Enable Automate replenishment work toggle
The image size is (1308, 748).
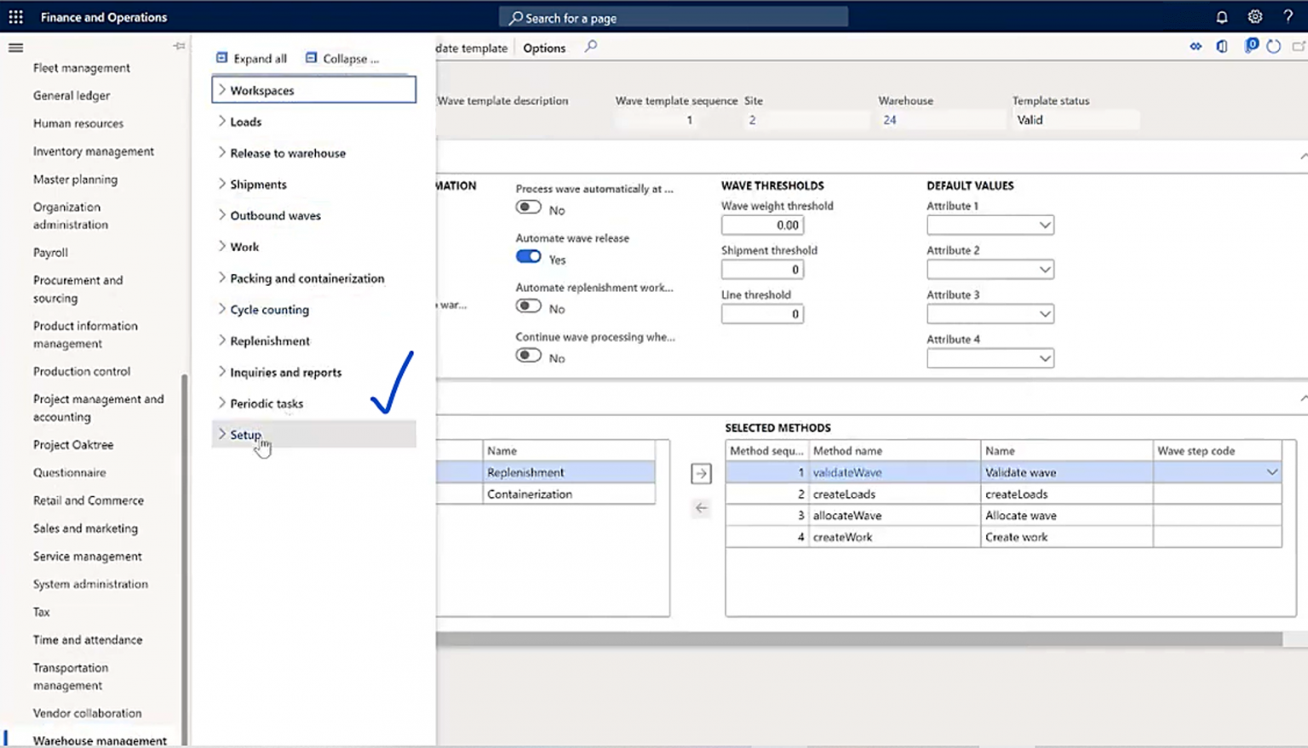pos(528,306)
